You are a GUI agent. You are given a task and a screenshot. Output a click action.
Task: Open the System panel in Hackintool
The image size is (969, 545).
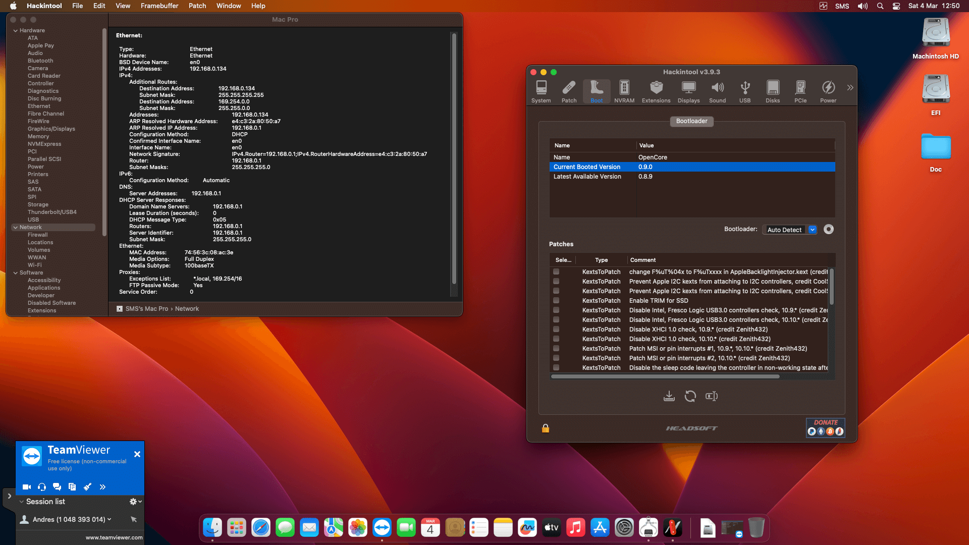[x=541, y=91]
